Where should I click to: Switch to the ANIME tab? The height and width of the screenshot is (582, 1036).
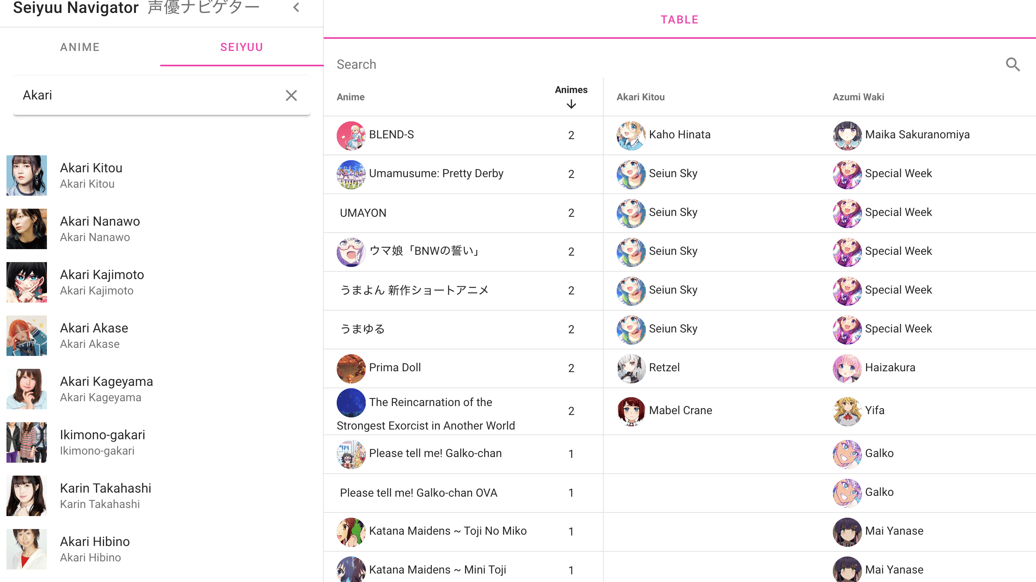tap(80, 47)
